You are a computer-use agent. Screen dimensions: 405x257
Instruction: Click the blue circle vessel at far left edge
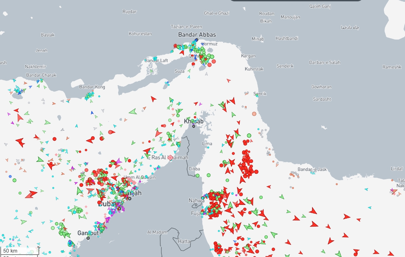[10, 176]
